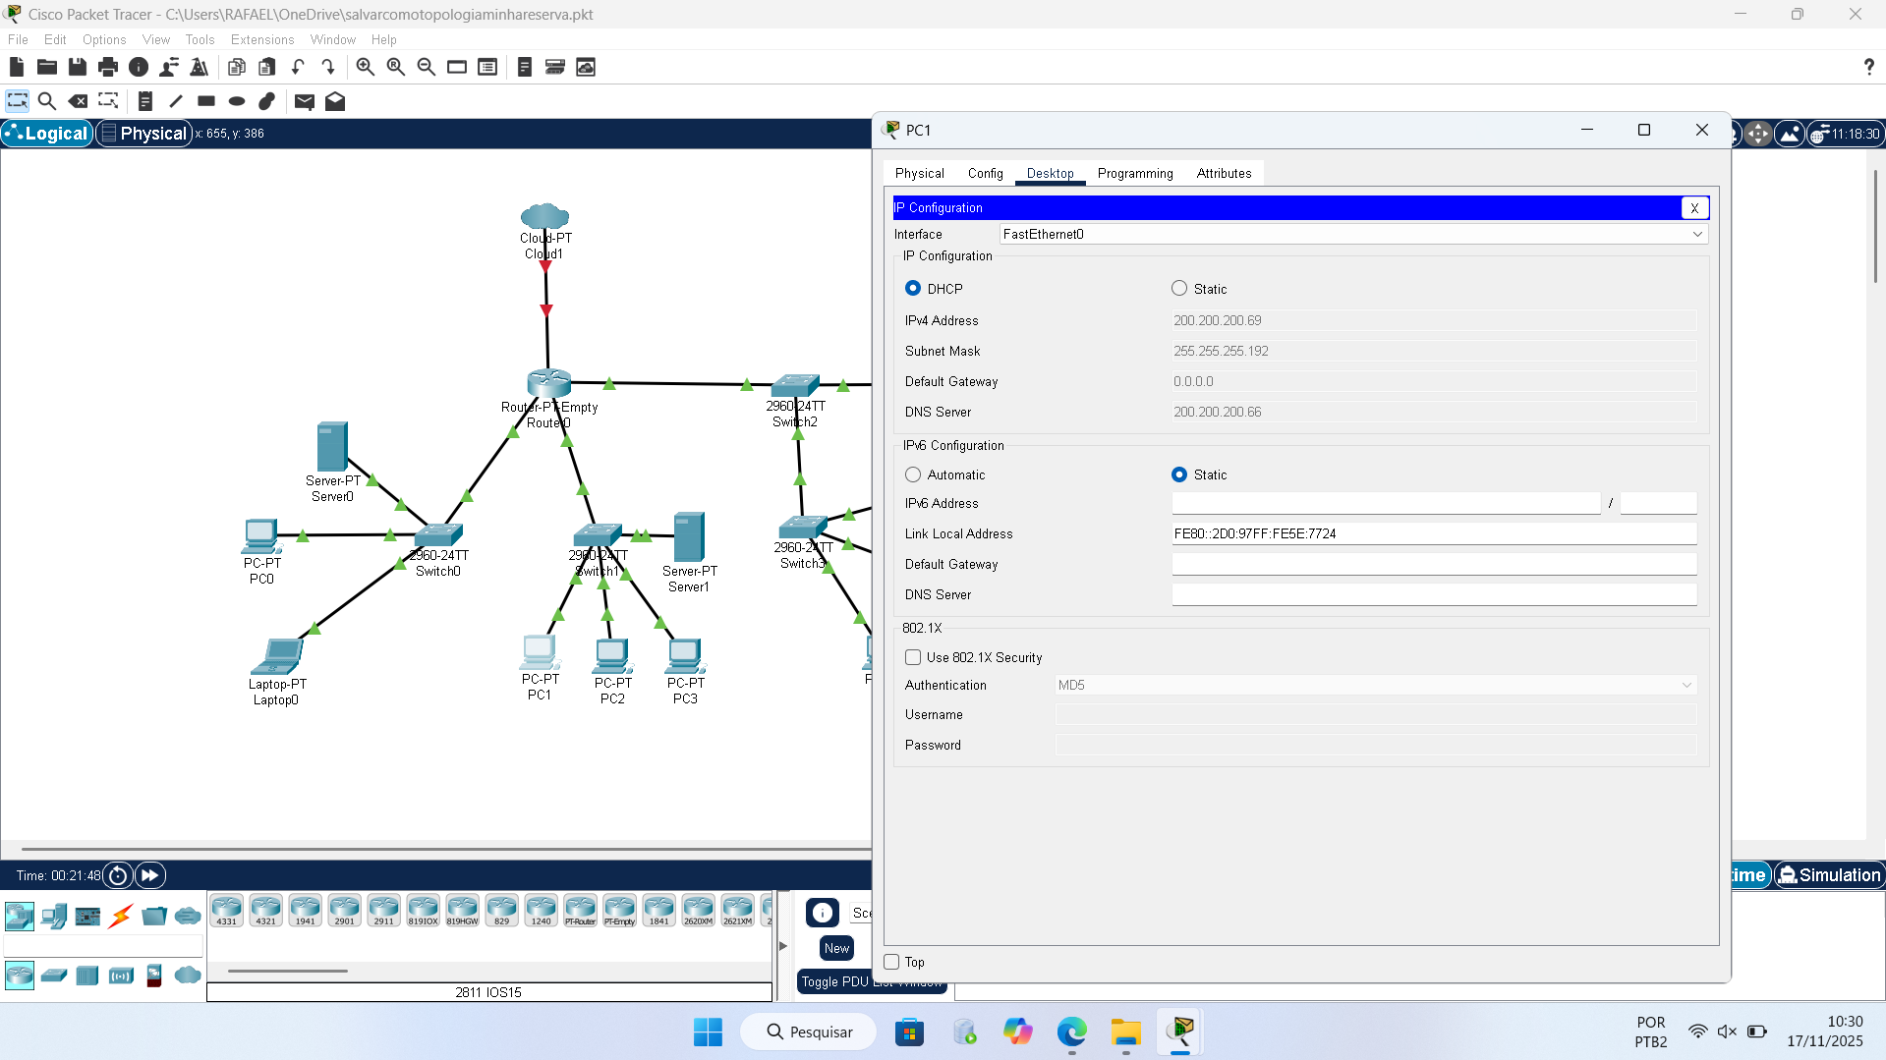Click the Print icon in toolbar
The width and height of the screenshot is (1886, 1060).
108,67
